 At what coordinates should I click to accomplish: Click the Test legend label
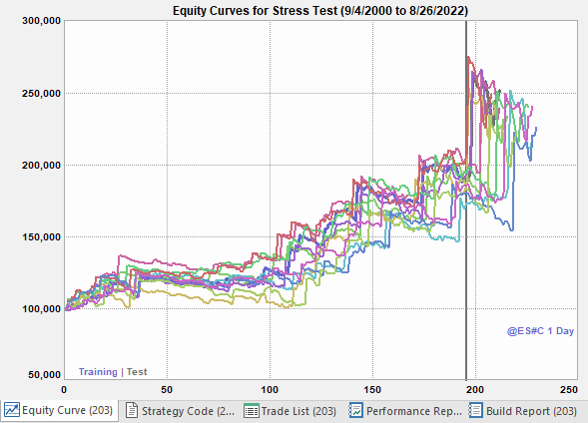coord(137,372)
